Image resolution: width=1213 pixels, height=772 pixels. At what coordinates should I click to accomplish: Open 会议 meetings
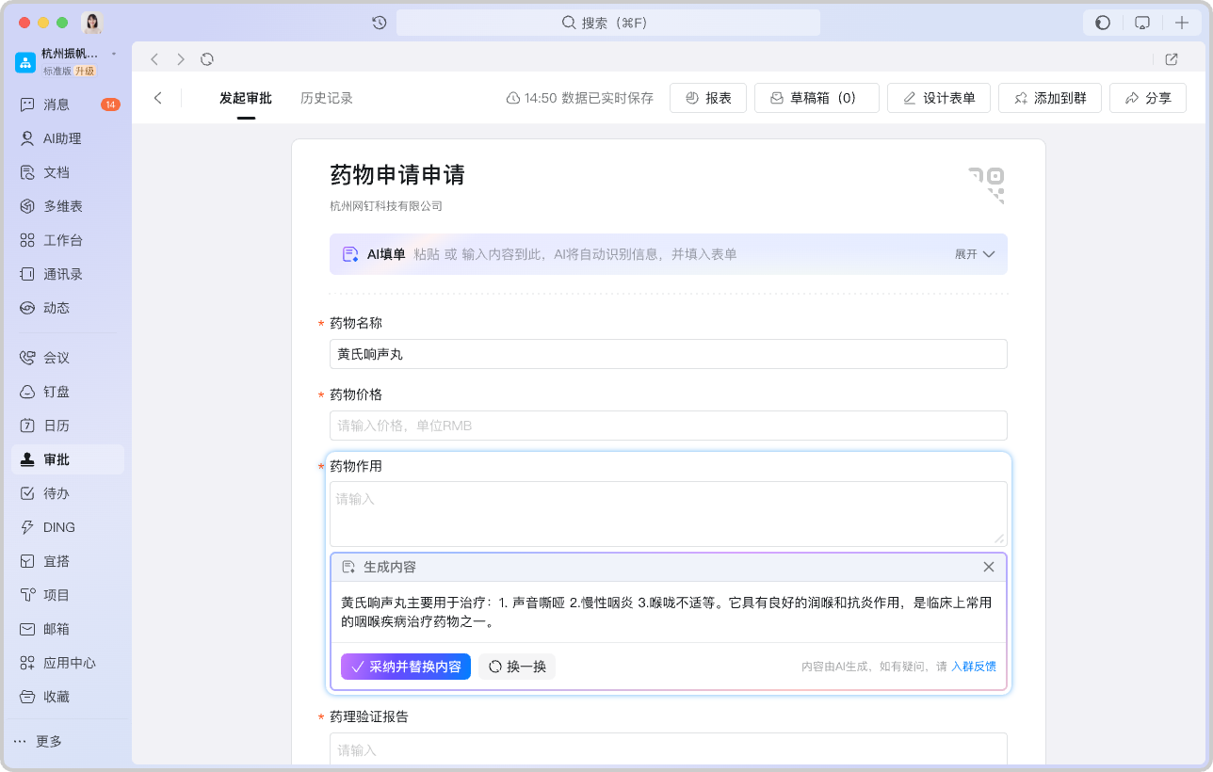(68, 358)
